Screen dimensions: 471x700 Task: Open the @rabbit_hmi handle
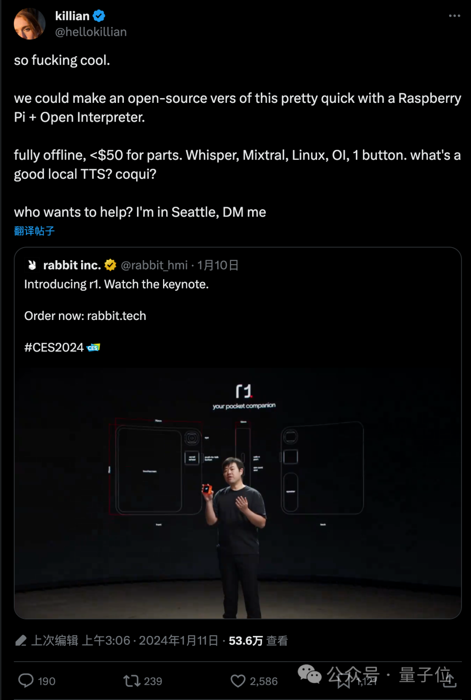pyautogui.click(x=154, y=265)
